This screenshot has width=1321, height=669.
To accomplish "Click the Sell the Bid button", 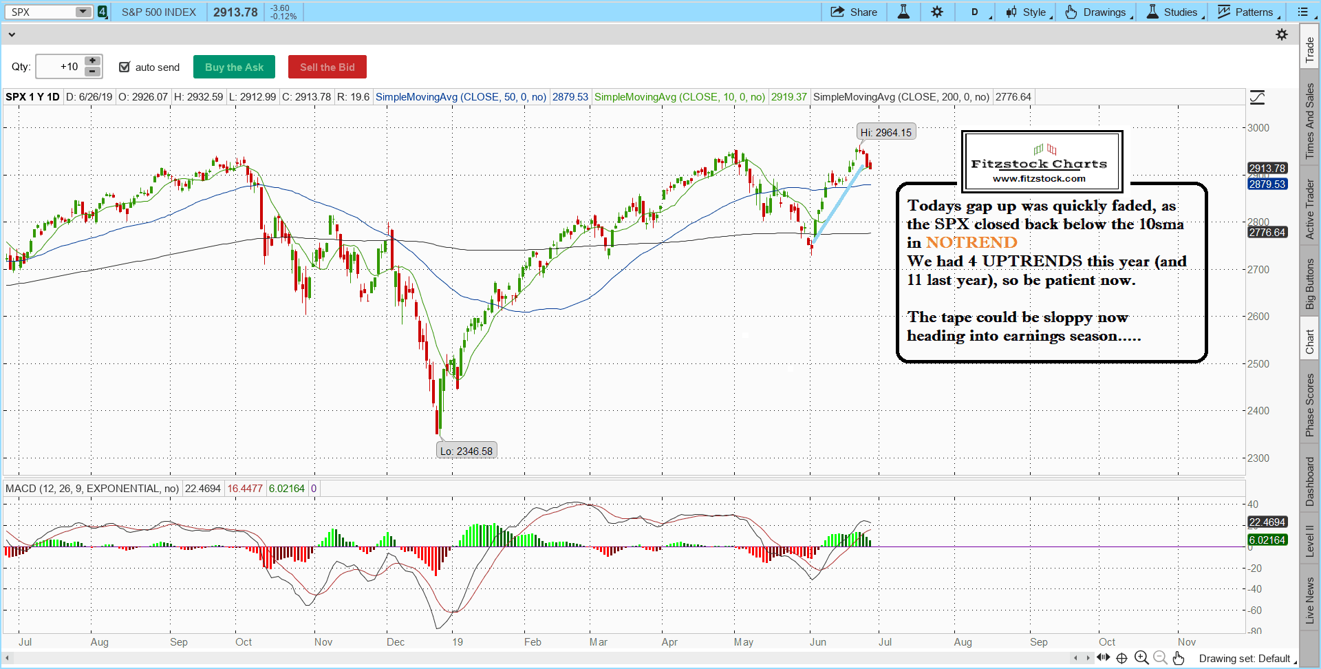I will (x=327, y=67).
